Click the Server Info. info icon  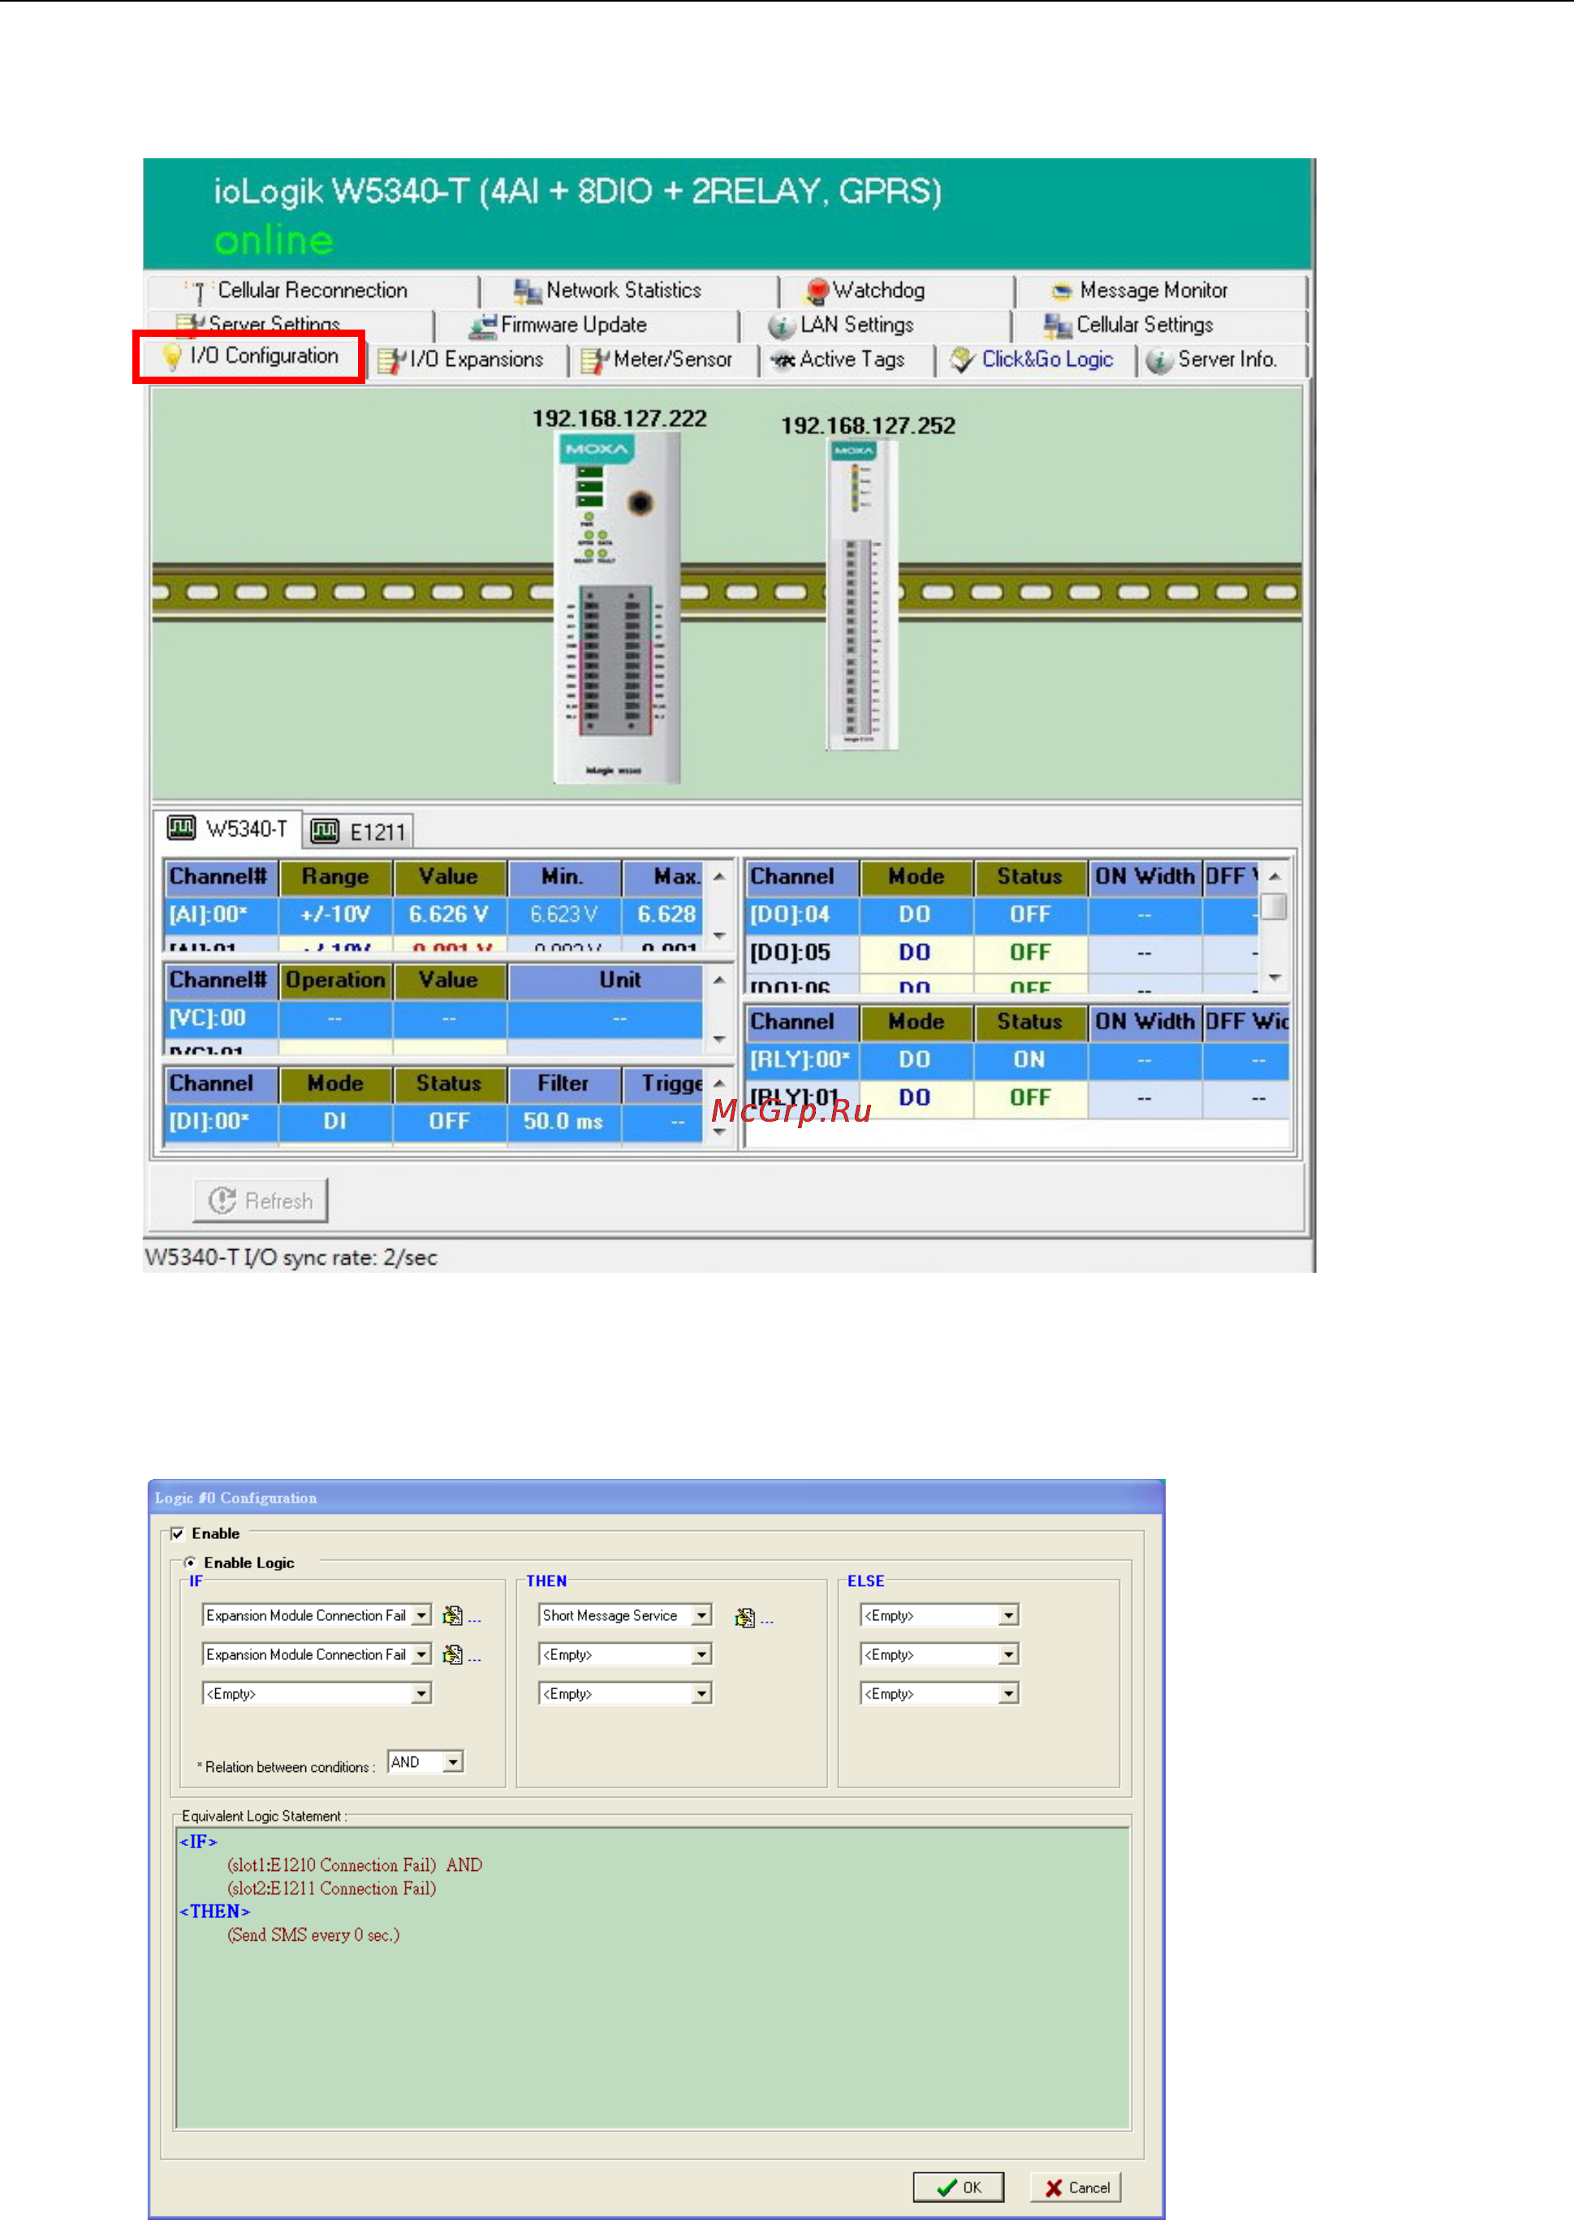[1158, 361]
